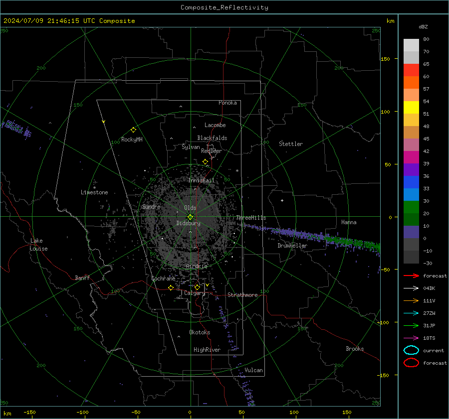Click the Sylvan label
Image resolution: width=449 pixels, height=419 pixels.
(191, 147)
